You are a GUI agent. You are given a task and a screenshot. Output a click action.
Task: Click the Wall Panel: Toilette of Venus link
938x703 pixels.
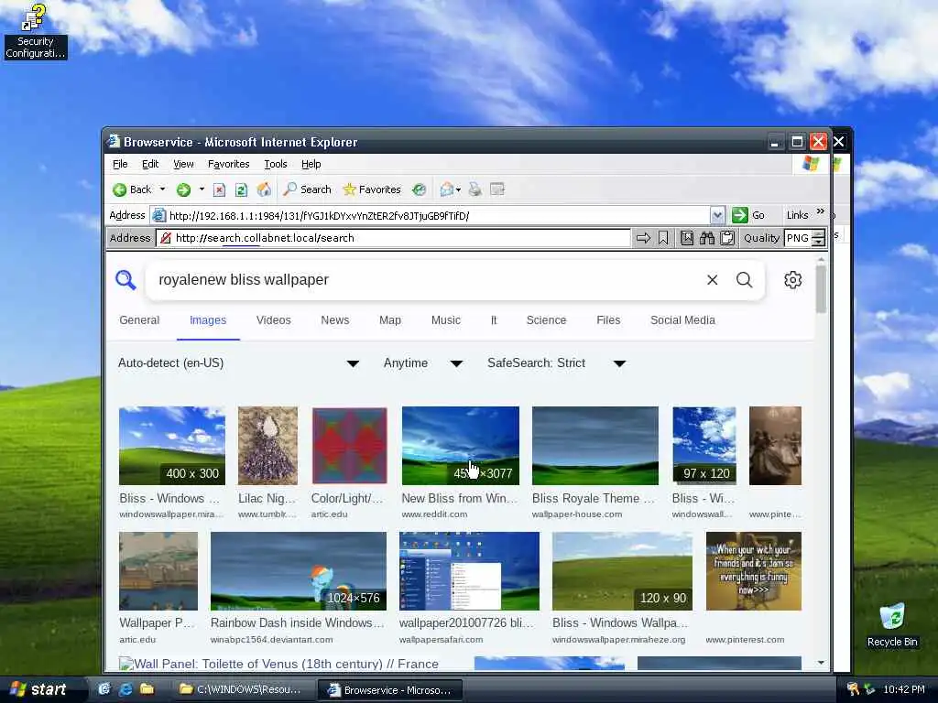click(278, 664)
